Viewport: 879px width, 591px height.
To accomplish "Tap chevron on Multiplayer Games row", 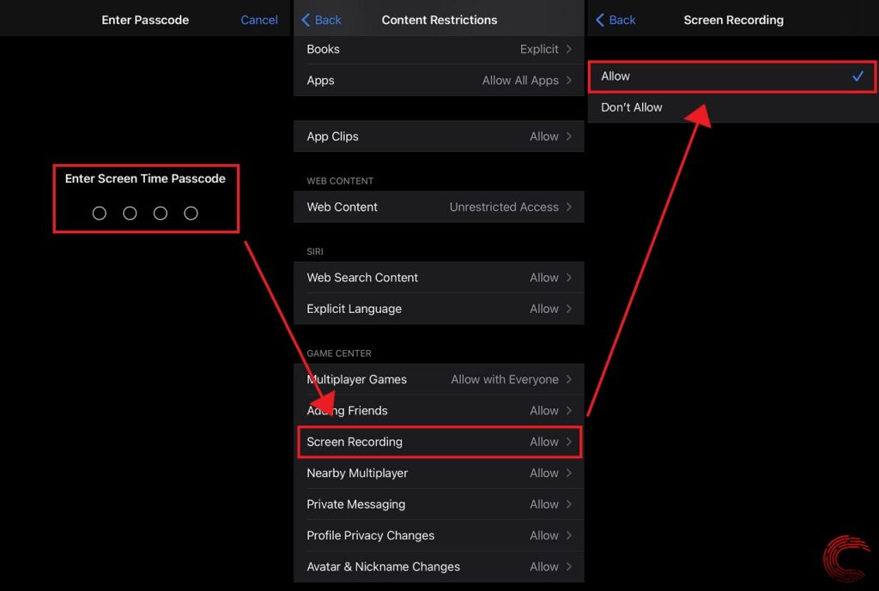I will pos(569,379).
